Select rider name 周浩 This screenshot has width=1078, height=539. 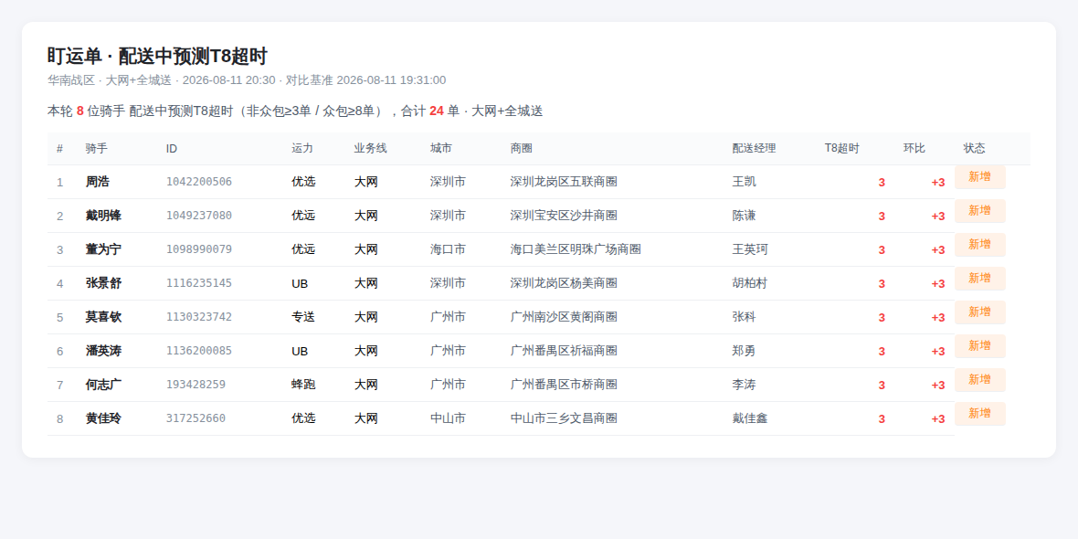(97, 182)
